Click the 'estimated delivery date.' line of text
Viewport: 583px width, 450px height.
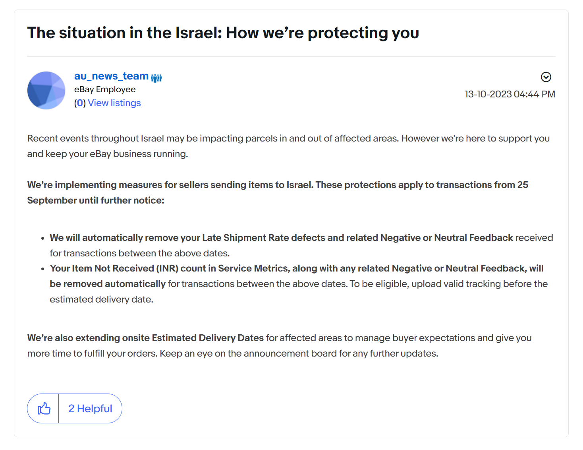(x=101, y=299)
